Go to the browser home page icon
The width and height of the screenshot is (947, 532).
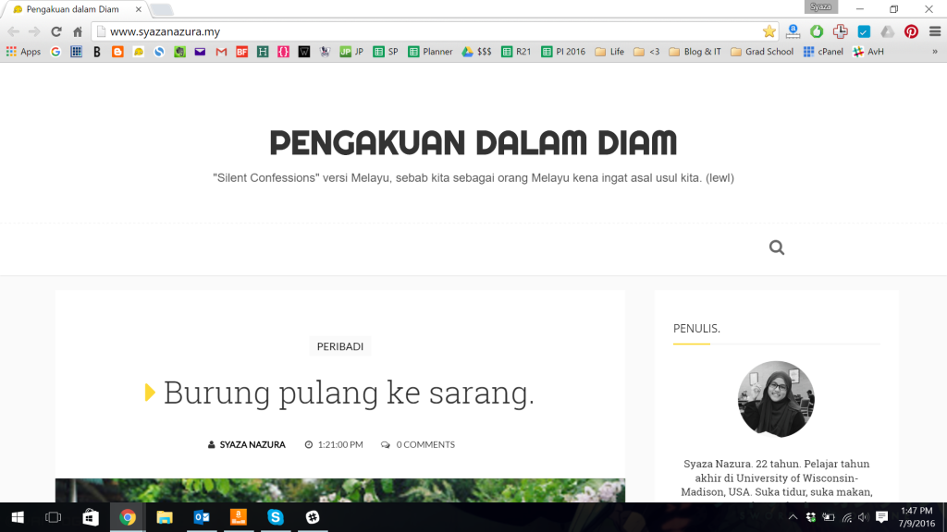pyautogui.click(x=78, y=31)
